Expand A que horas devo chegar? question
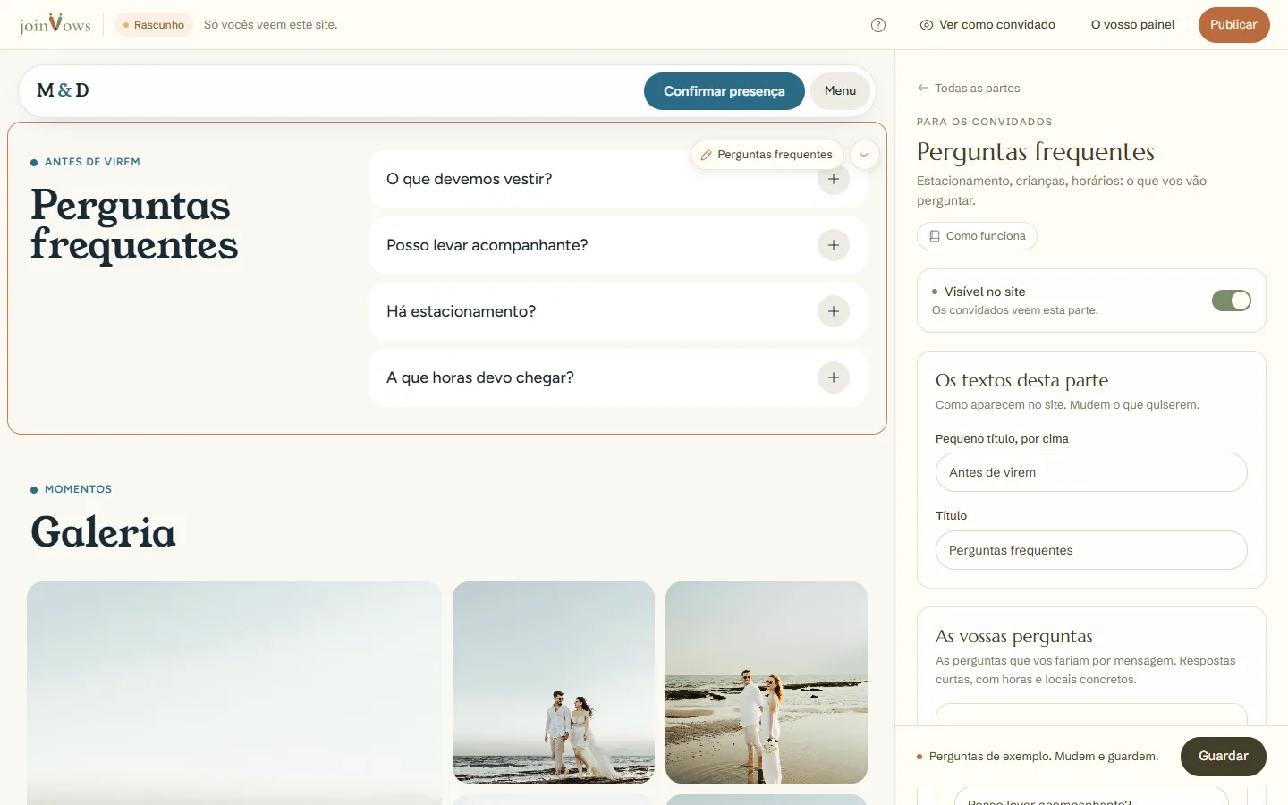Image resolution: width=1288 pixels, height=805 pixels. click(617, 377)
